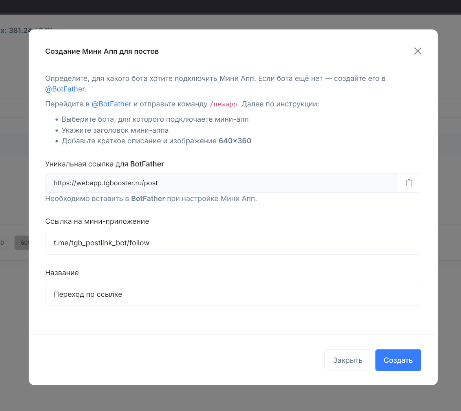Click the "381.24" balance text behind the dialog
Image resolution: width=461 pixels, height=411 pixels.
click(x=19, y=30)
